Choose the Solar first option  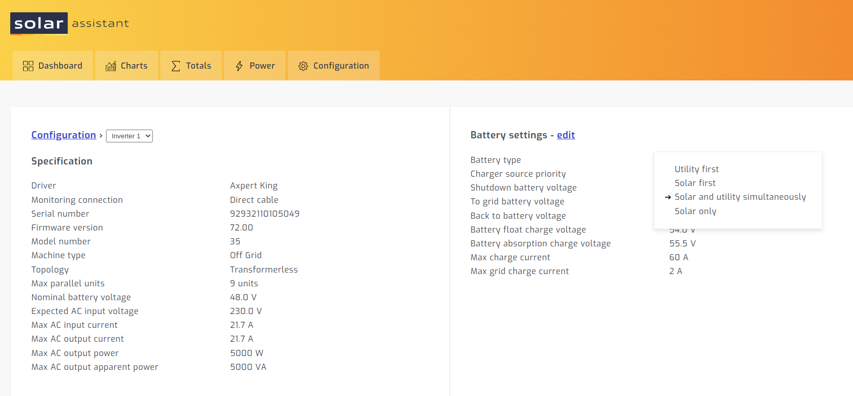695,183
